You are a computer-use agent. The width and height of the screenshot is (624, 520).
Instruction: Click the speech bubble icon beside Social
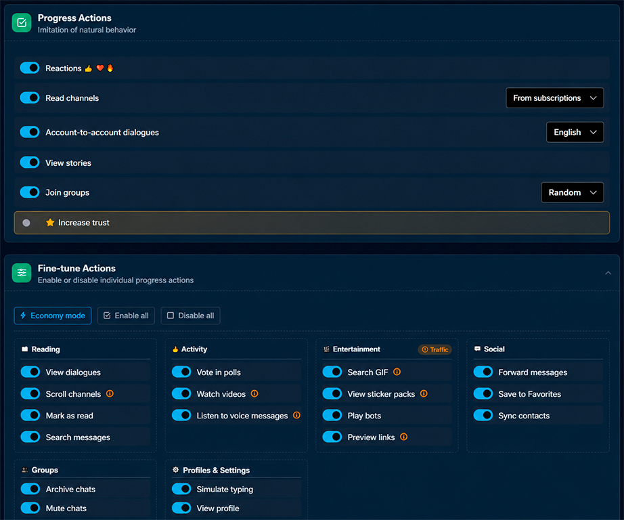click(x=477, y=349)
